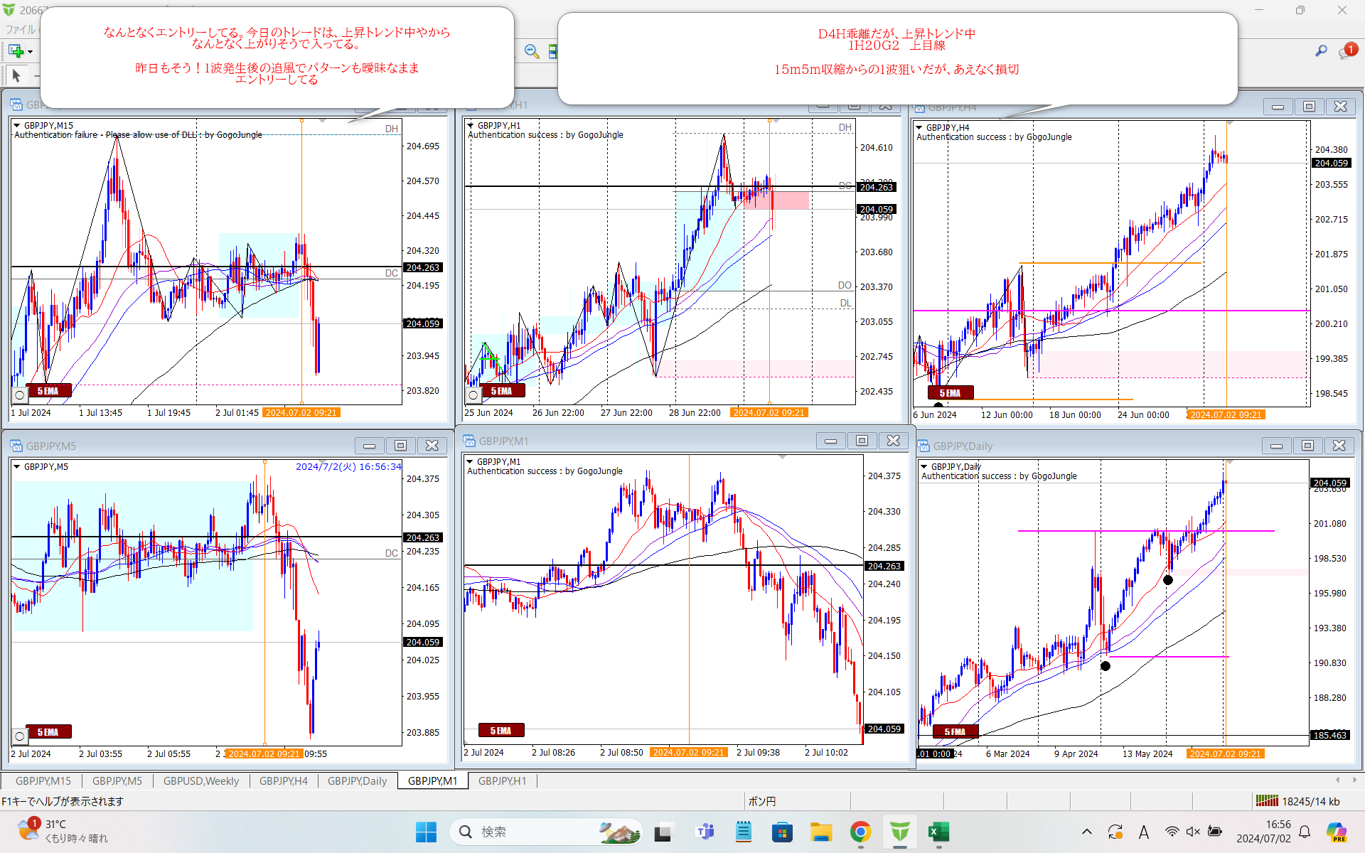This screenshot has height=853, width=1365.
Task: Click the 5 EMA button on M1 chart
Action: tap(500, 730)
